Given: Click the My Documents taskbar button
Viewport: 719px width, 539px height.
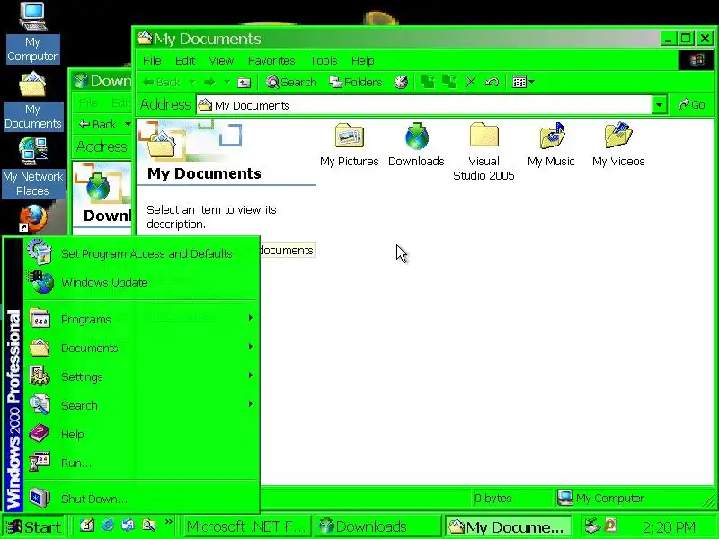Looking at the screenshot, I should tap(508, 526).
